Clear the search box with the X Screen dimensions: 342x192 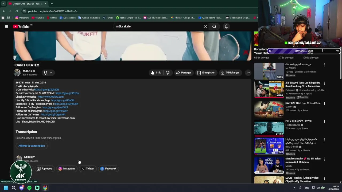[x=206, y=26]
